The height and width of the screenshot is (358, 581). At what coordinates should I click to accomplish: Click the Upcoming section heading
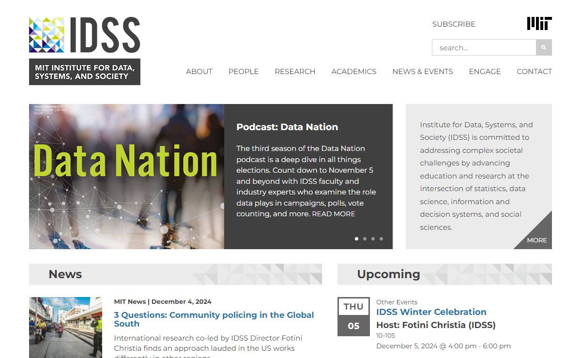pos(388,274)
